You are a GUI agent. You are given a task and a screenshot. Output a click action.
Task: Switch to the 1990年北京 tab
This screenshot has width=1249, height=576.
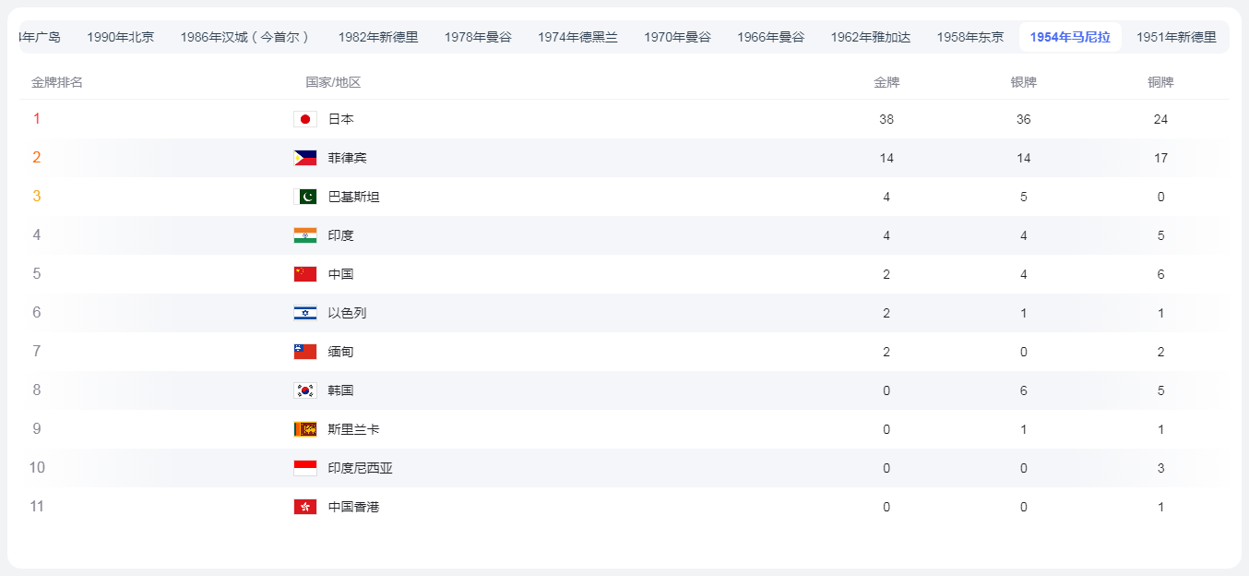click(x=121, y=37)
